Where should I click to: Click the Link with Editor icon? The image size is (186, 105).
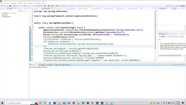tap(21, 11)
